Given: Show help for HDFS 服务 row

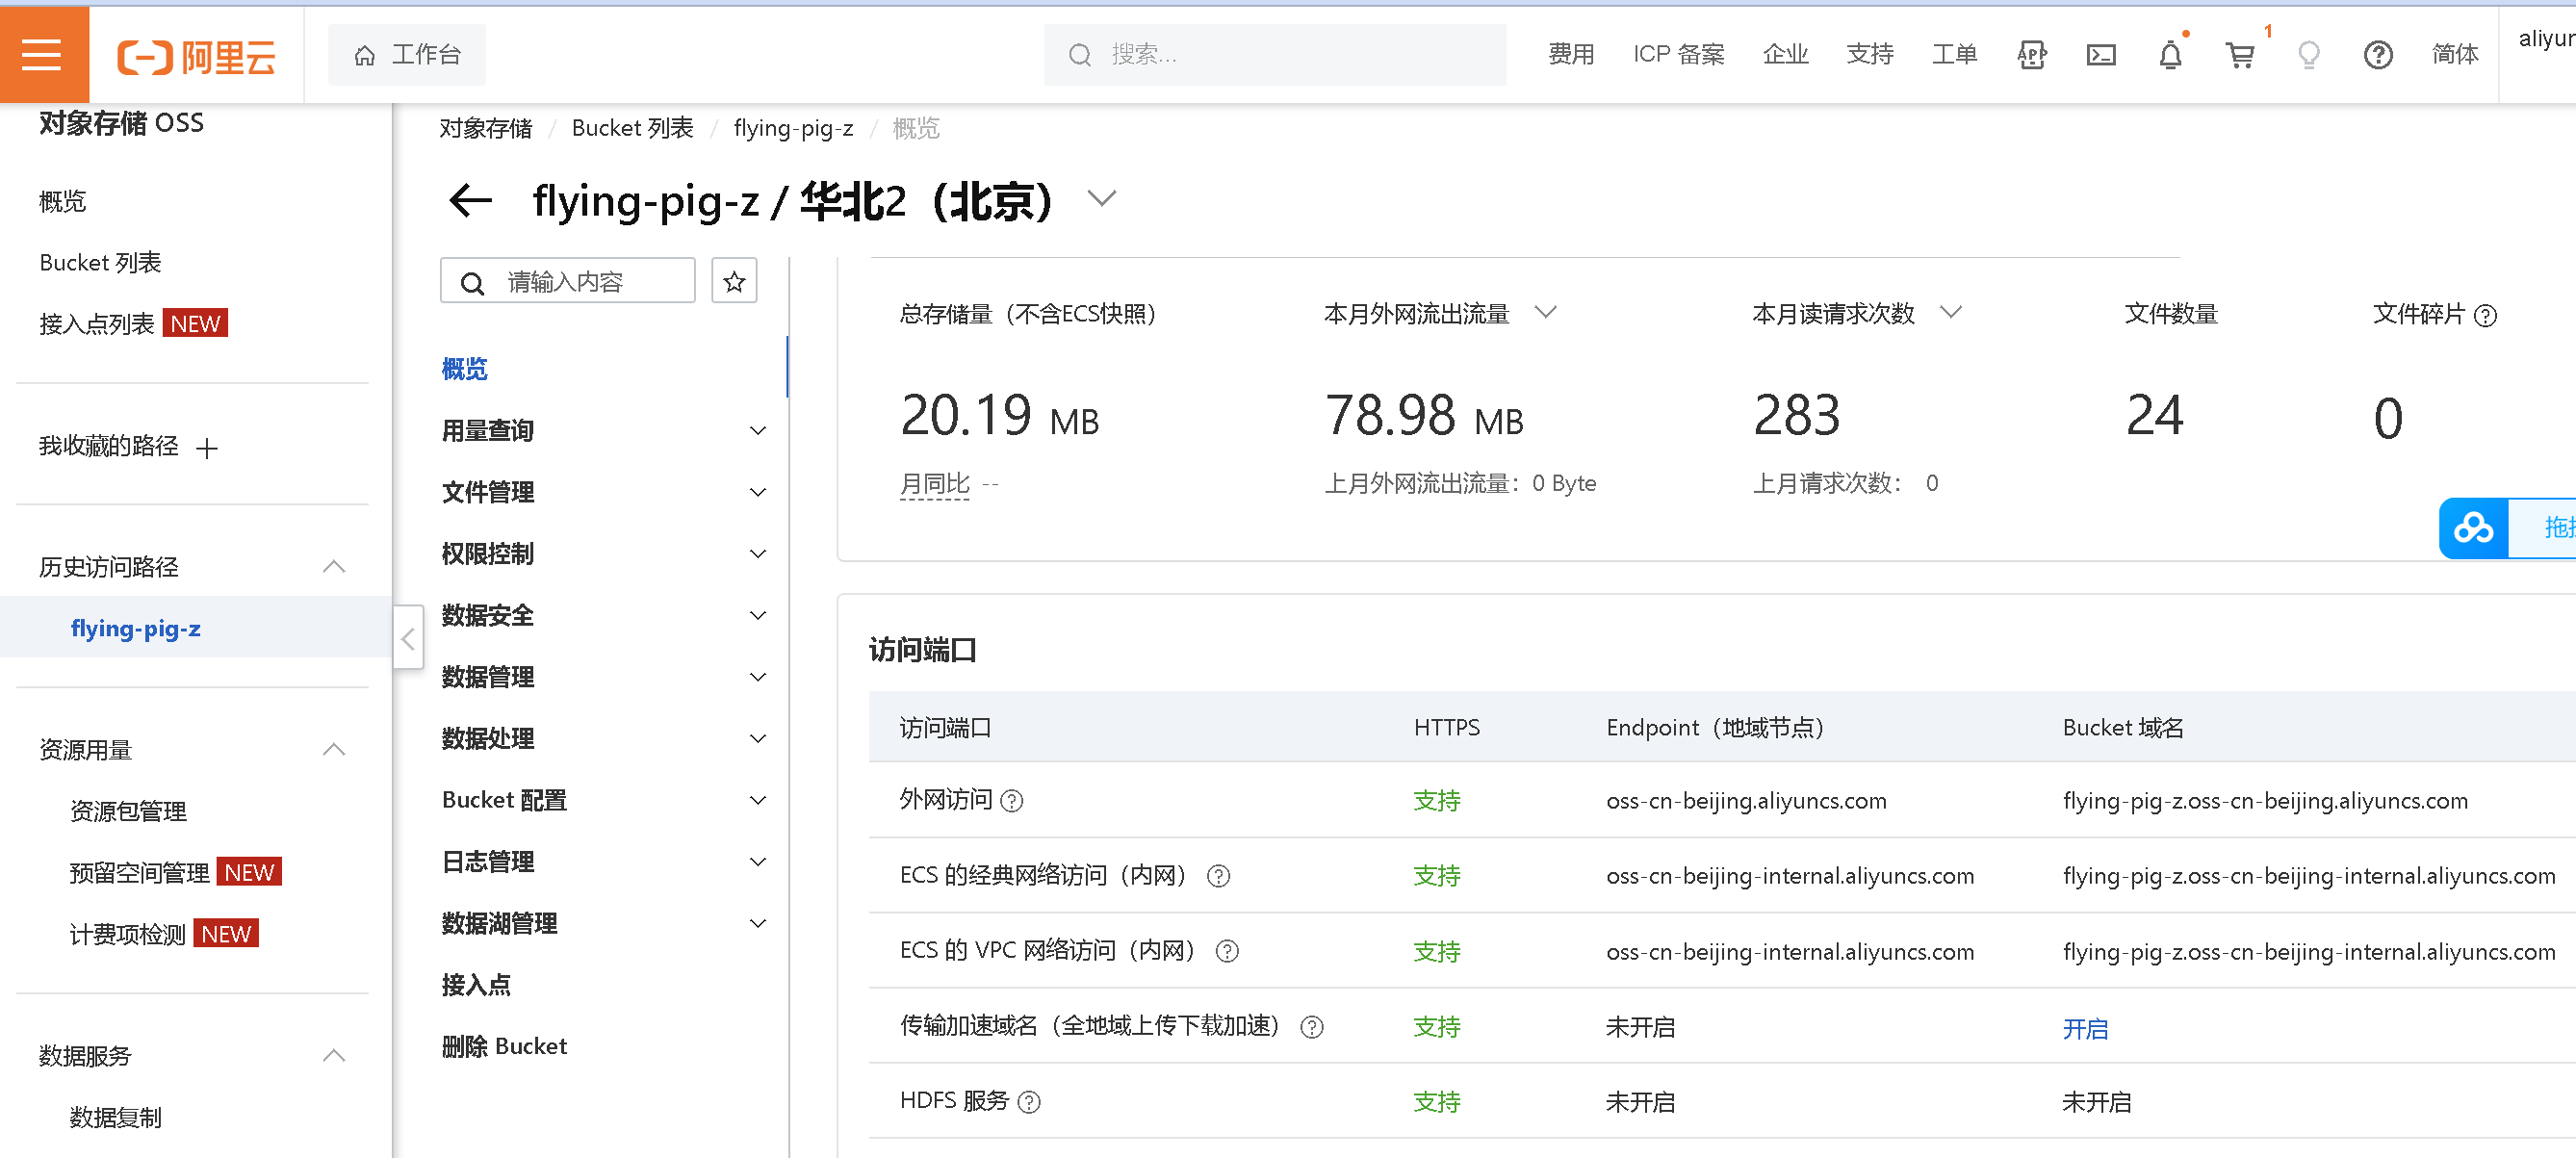Looking at the screenshot, I should (1029, 1102).
